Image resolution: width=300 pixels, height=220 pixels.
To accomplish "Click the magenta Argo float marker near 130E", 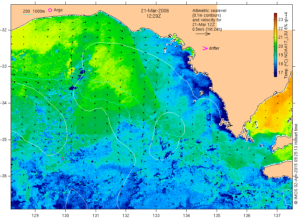I will (x=62, y=158).
